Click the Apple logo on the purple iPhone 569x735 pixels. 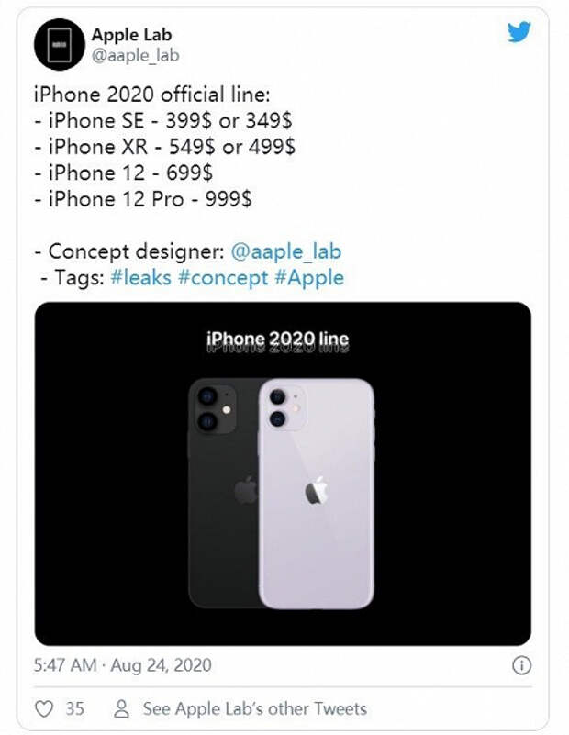pos(317,491)
